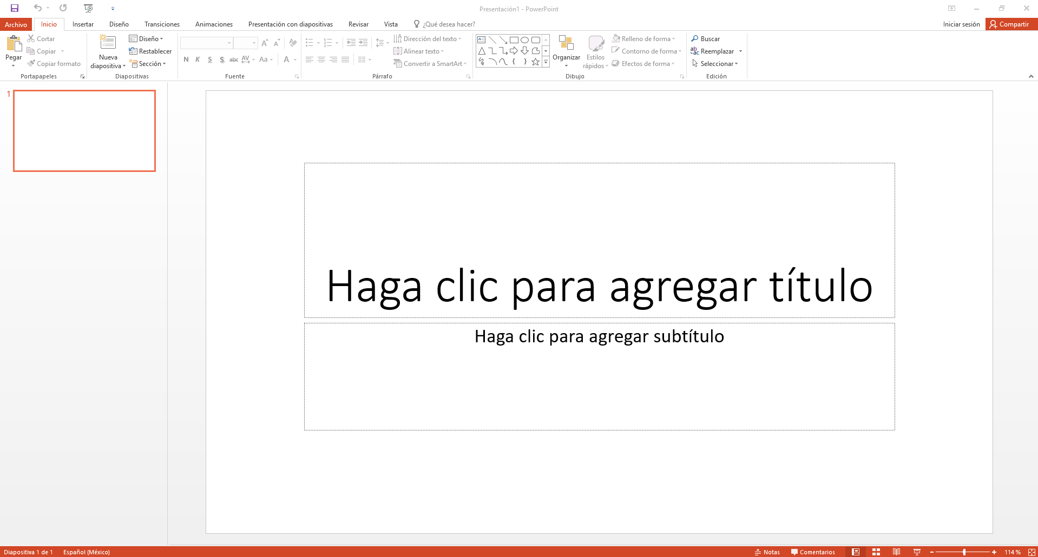Start slideshow from status bar icon

(x=917, y=552)
